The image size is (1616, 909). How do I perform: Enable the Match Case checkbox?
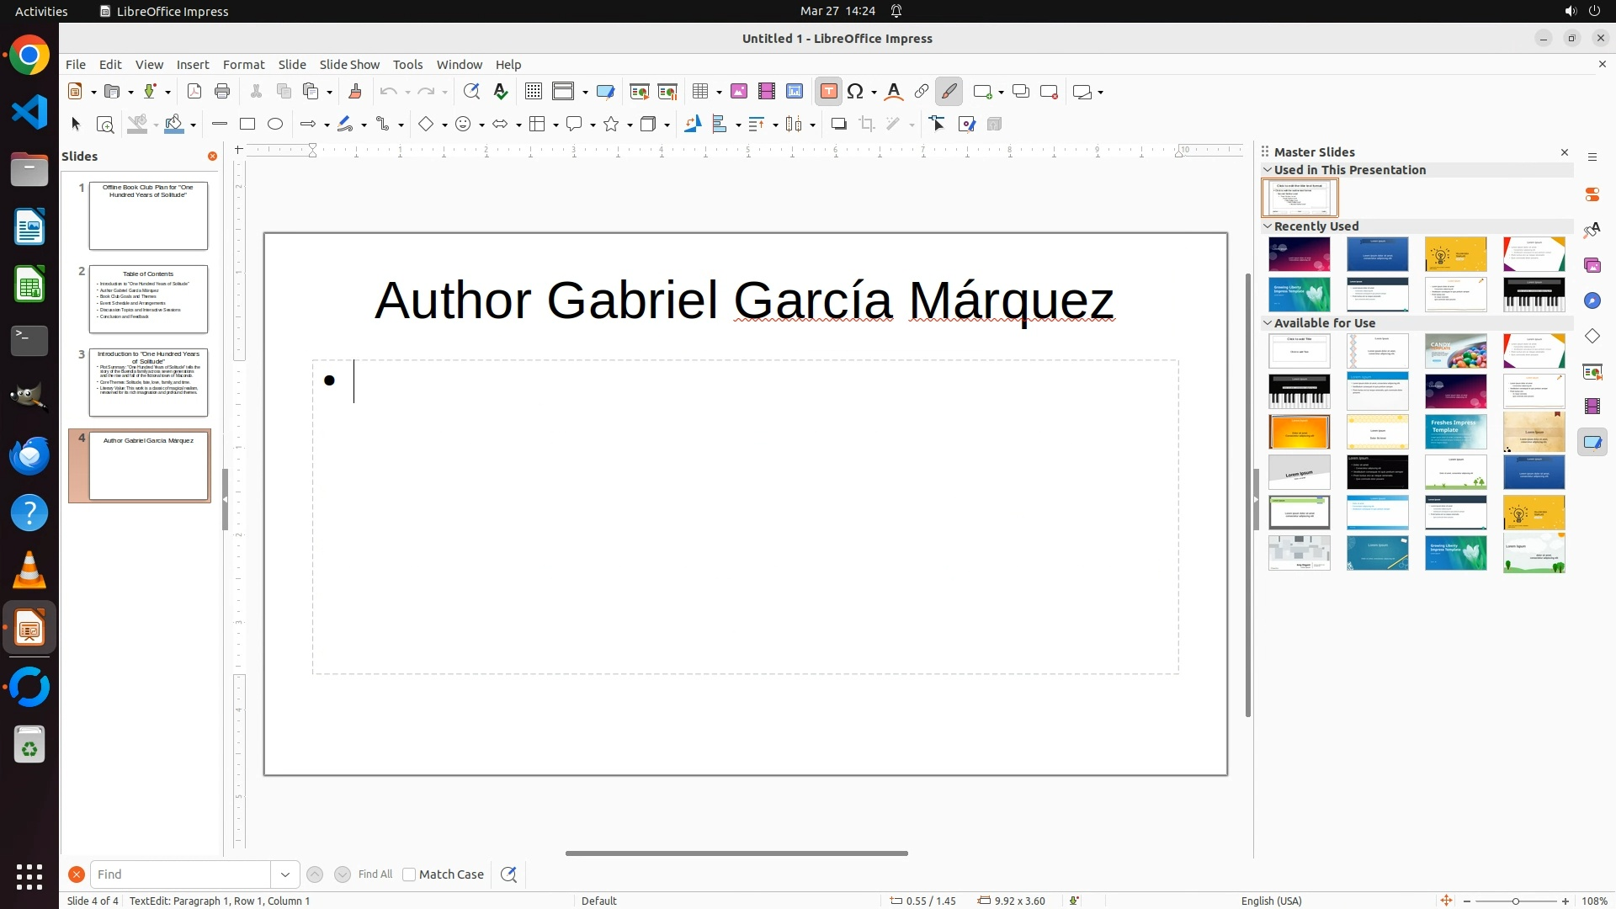pyautogui.click(x=409, y=874)
